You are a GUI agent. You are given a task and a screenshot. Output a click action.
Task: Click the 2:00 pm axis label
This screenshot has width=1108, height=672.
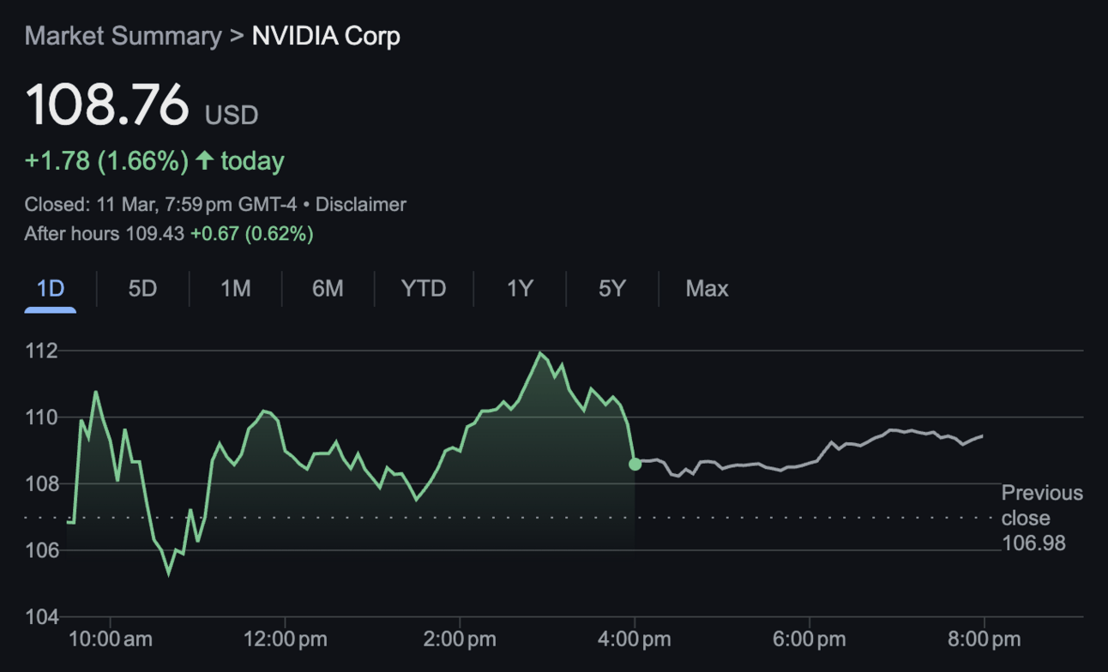pos(461,639)
